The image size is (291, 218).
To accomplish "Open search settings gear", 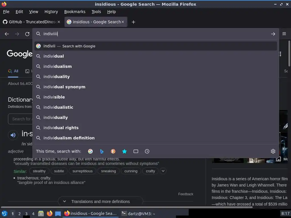I will tap(273, 151).
